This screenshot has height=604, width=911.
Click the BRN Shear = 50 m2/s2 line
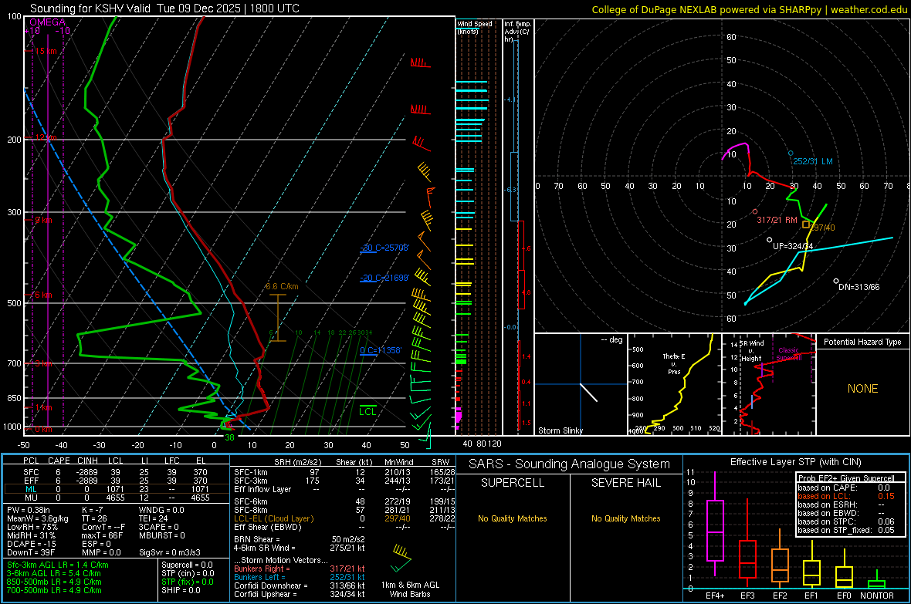[300, 539]
